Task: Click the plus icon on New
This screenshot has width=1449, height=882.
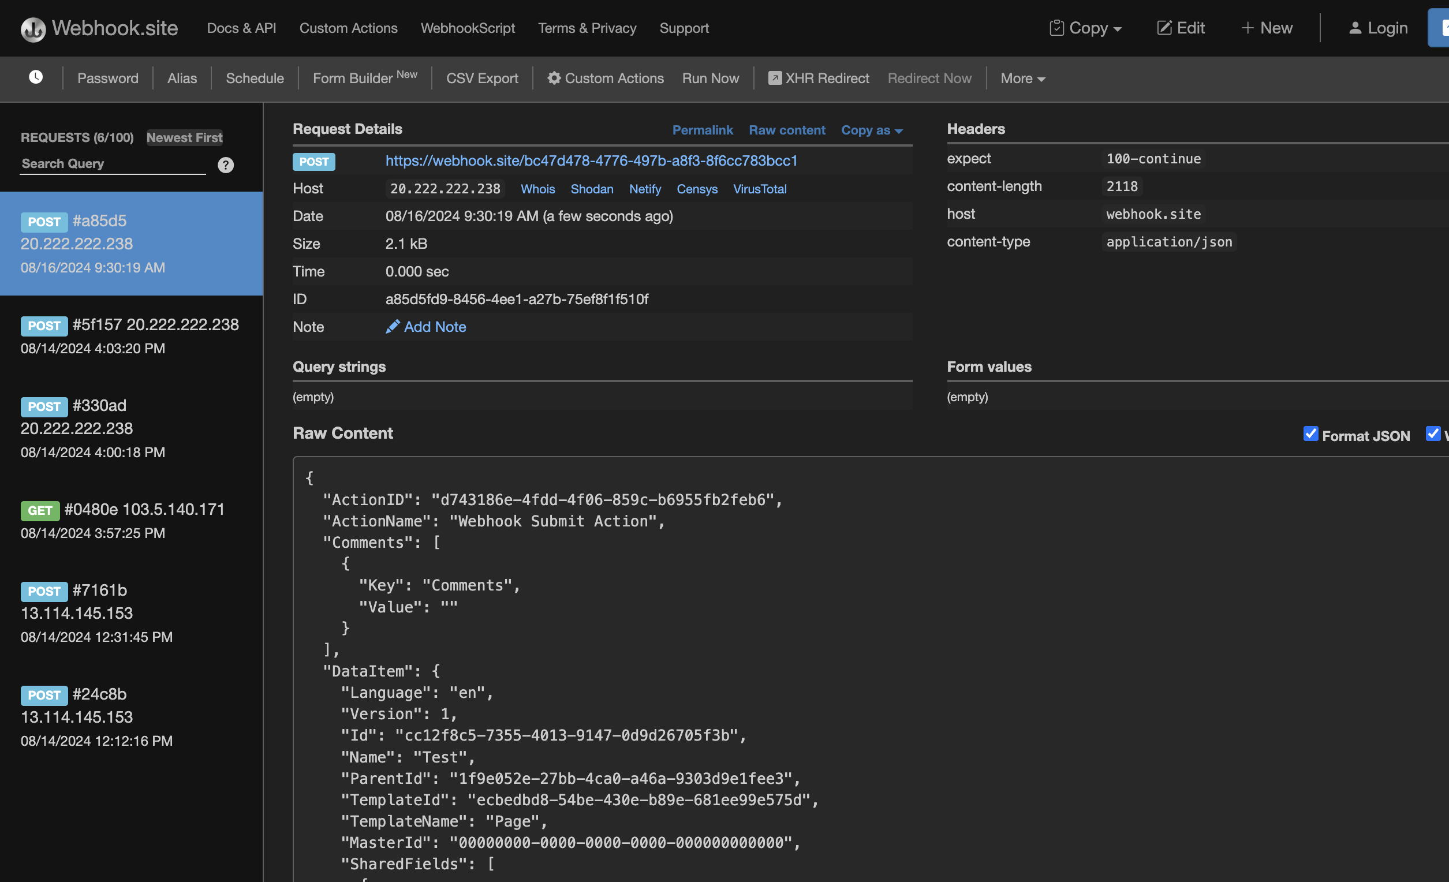Action: point(1248,28)
